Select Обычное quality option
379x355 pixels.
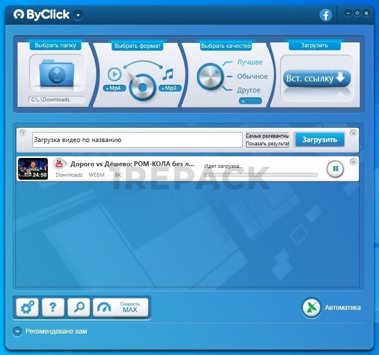[x=252, y=77]
